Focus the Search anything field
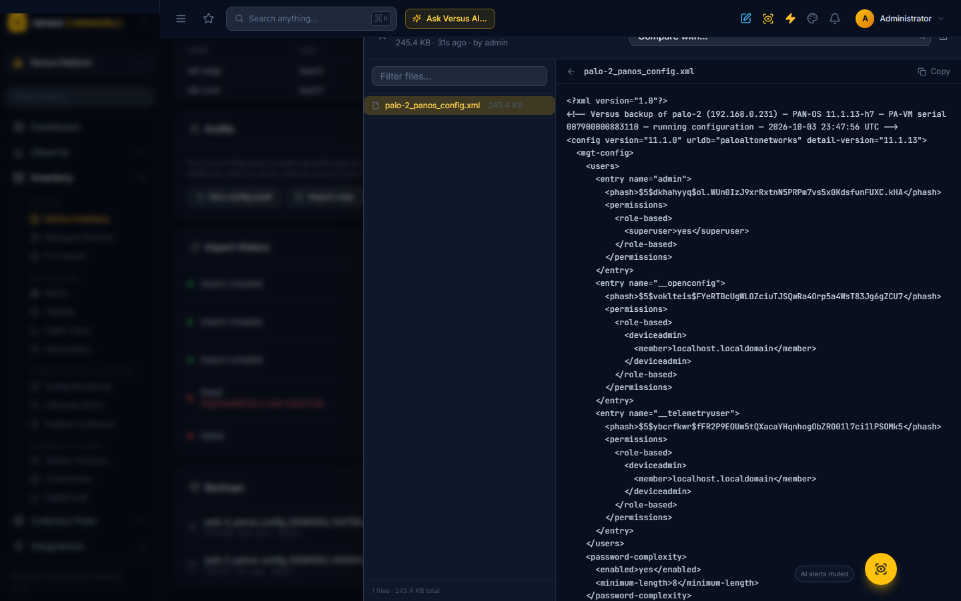The image size is (961, 601). tap(311, 19)
